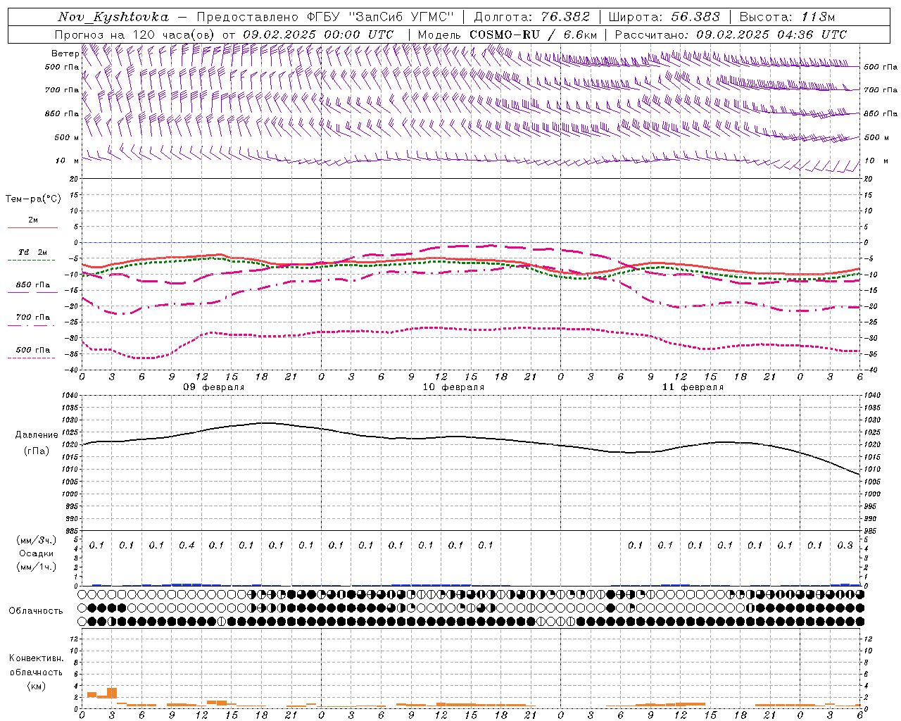The height and width of the screenshot is (721, 901).
Task: Click the model label COSMO-RU / 6.6км
Action: (534, 35)
